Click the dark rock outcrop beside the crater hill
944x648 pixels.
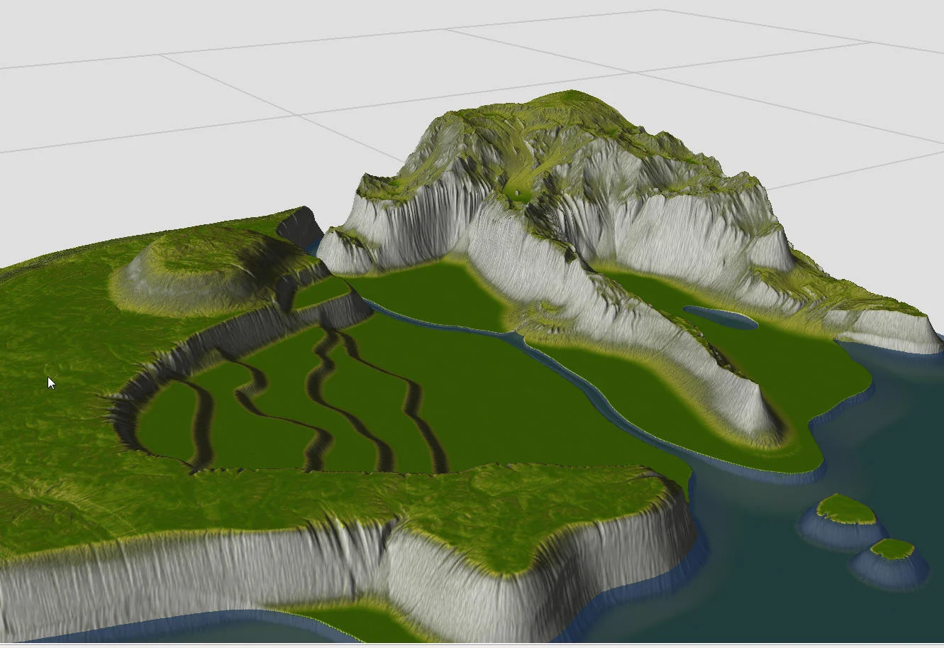point(300,228)
